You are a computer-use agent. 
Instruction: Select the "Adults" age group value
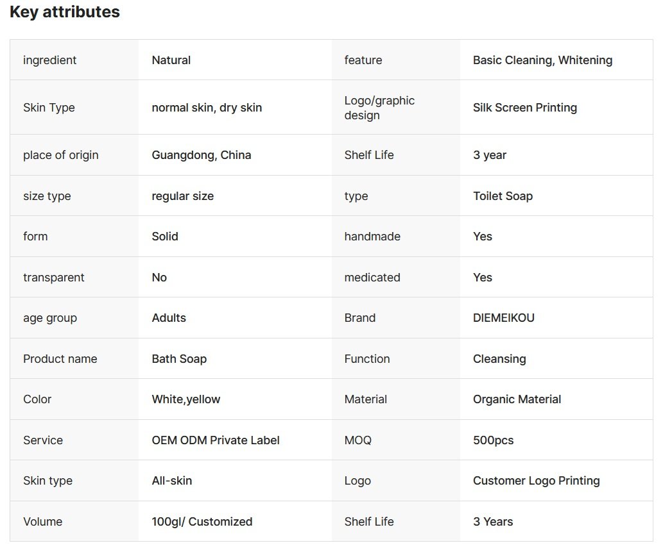click(x=169, y=318)
